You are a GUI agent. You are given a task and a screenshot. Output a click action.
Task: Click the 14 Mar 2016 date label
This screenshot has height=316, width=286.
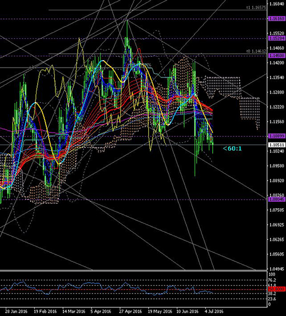point(74,311)
